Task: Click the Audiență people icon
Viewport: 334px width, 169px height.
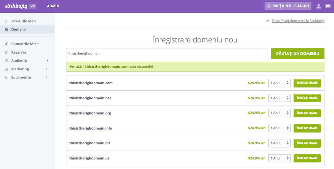Action: point(7,60)
